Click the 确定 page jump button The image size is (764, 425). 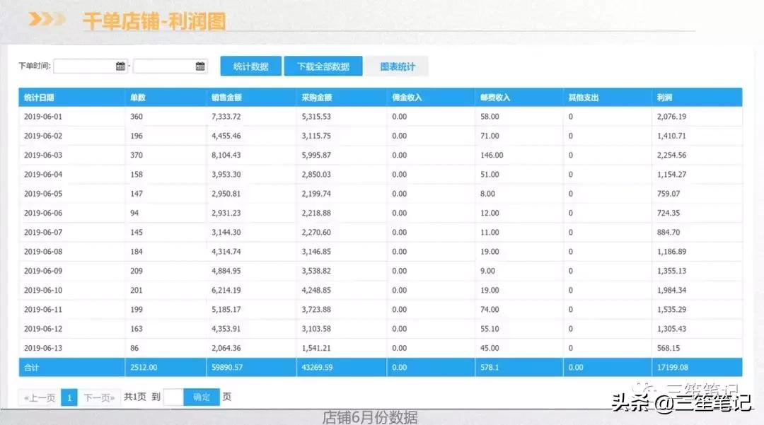200,397
